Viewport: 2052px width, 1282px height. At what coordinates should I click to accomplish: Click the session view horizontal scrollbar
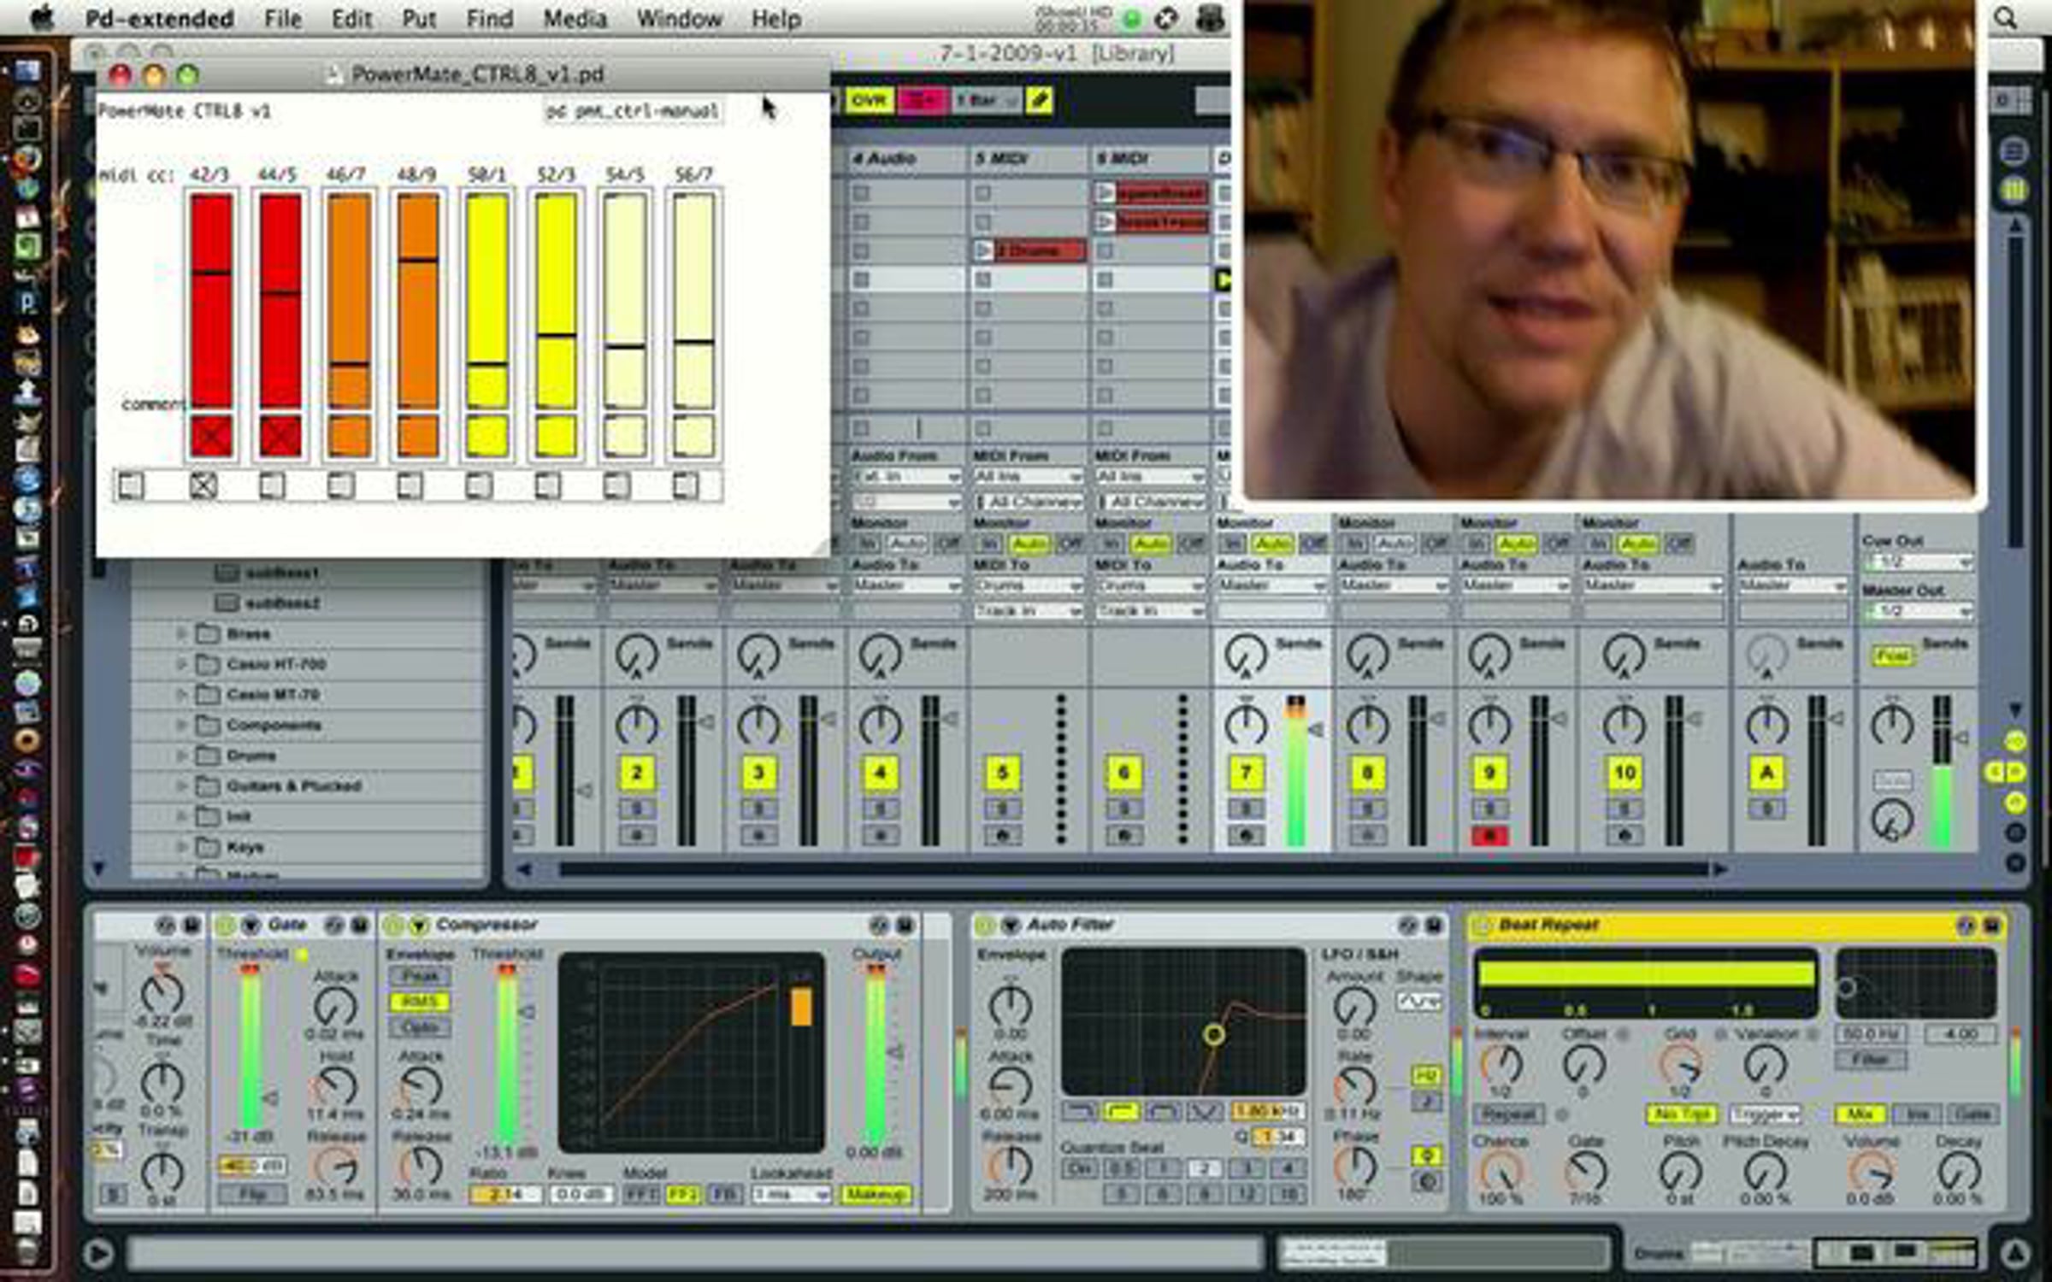(1133, 869)
